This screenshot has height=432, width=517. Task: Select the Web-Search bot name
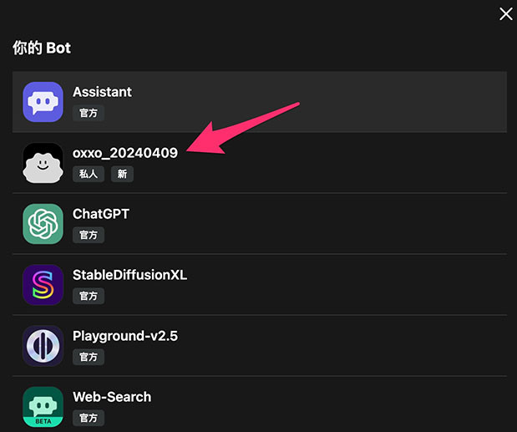point(112,397)
